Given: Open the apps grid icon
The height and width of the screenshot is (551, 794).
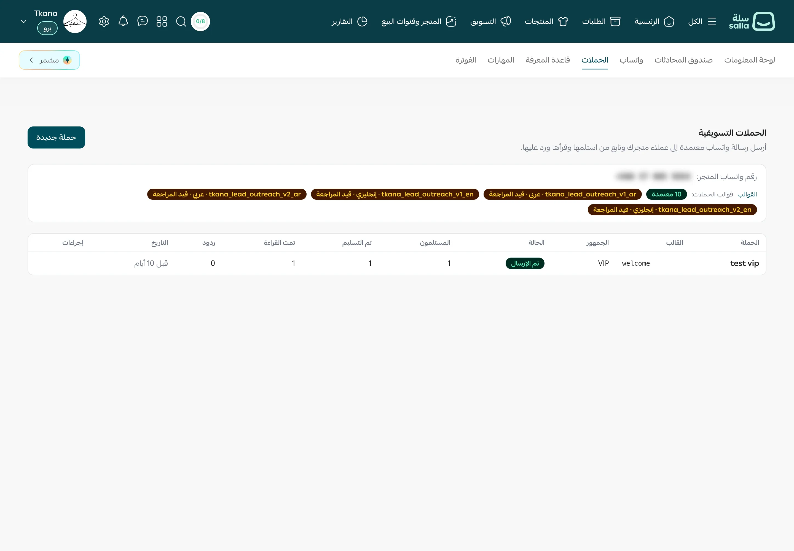Looking at the screenshot, I should 162,21.
